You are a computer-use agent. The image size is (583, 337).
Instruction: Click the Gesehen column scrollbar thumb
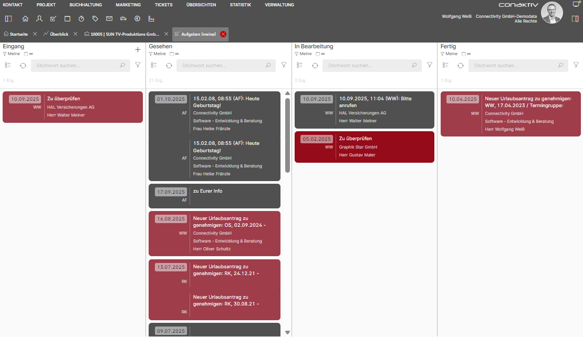[x=287, y=135]
